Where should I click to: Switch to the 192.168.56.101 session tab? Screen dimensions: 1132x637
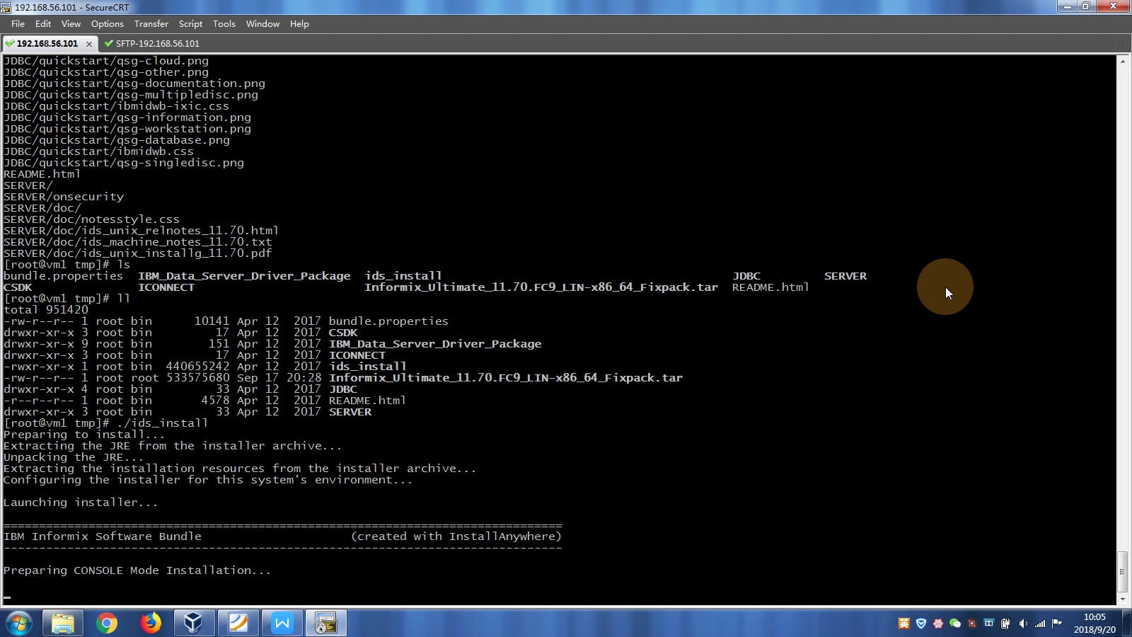47,43
